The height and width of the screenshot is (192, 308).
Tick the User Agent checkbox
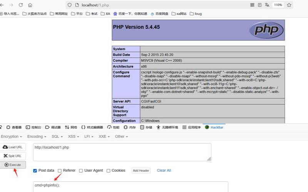81,170
